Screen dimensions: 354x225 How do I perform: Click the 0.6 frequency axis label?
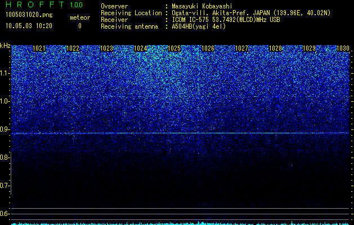pyautogui.click(x=5, y=214)
